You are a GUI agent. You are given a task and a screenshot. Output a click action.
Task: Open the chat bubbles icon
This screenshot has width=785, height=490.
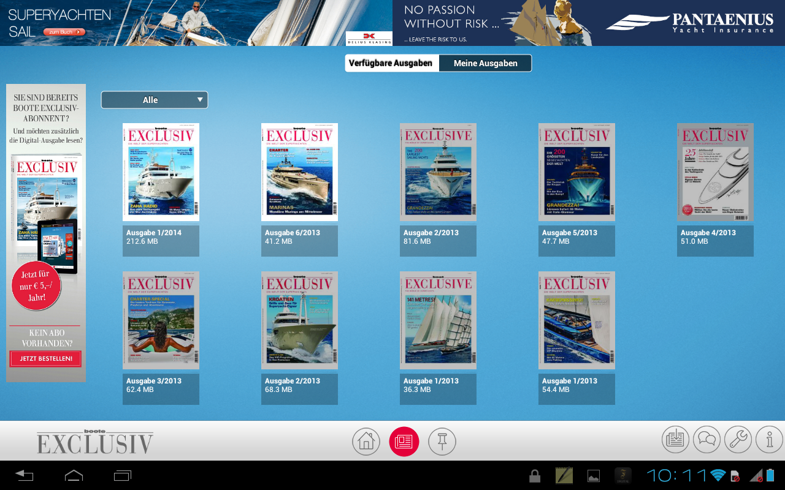coord(706,439)
